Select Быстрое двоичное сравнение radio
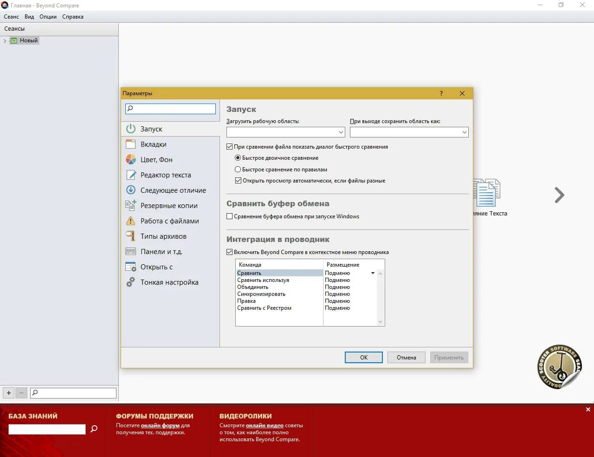The image size is (594, 457). point(238,158)
